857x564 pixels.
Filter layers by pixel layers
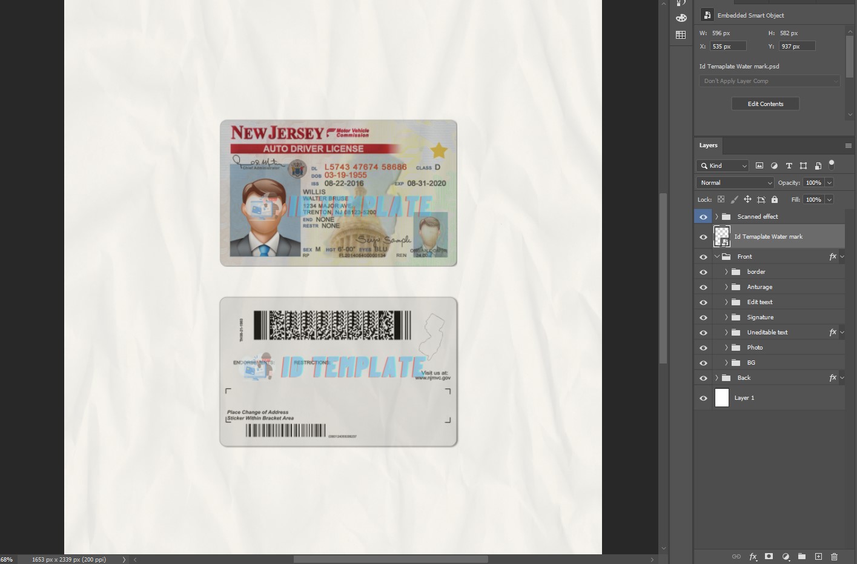click(759, 165)
